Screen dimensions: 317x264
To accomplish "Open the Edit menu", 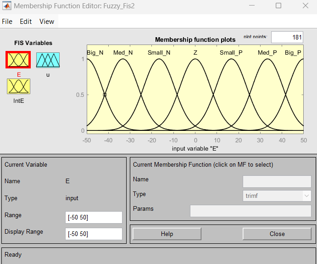I will click(26, 22).
